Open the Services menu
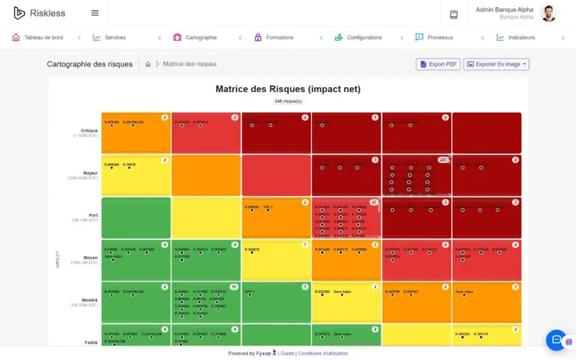576x360 pixels. 115,38
